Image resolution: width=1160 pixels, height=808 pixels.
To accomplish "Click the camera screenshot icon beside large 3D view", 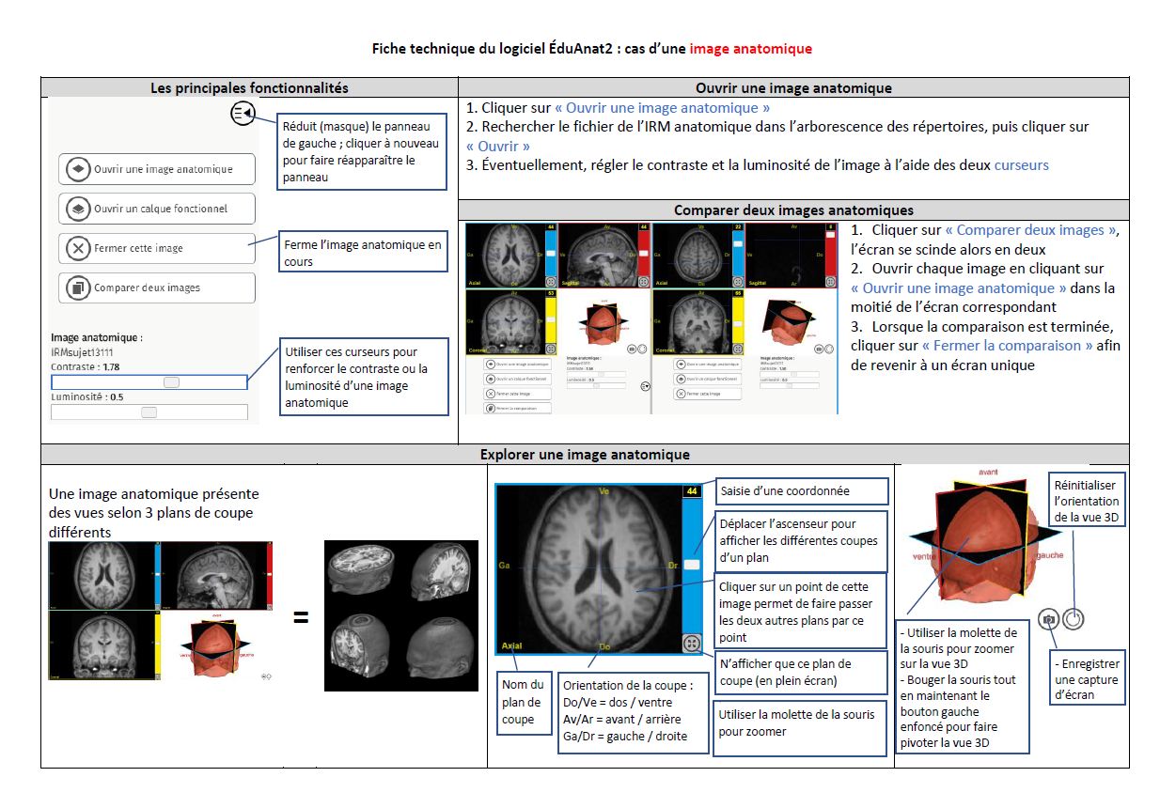I will (1049, 619).
